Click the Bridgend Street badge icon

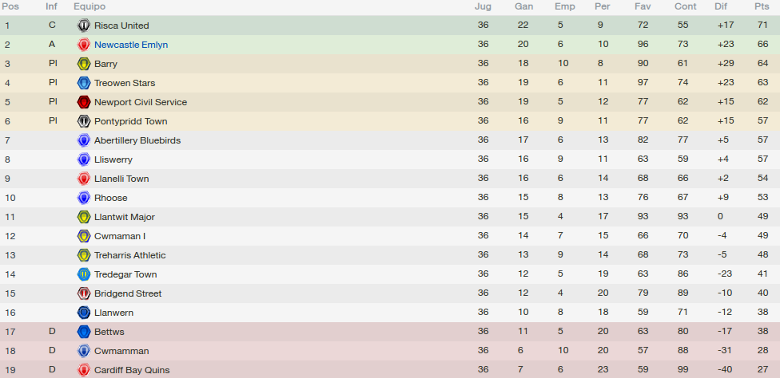tap(84, 293)
